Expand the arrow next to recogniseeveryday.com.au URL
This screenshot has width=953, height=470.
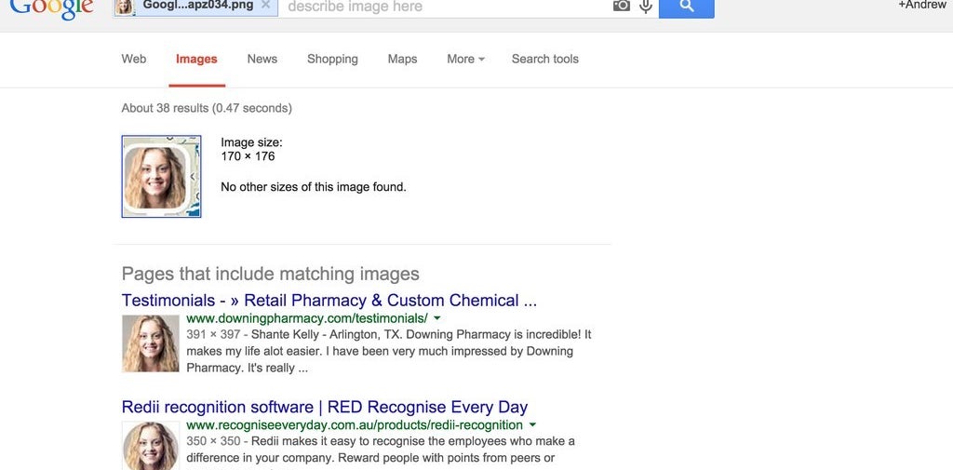(532, 424)
